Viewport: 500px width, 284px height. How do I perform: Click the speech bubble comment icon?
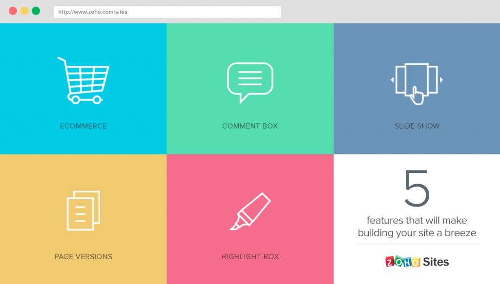pos(250,81)
